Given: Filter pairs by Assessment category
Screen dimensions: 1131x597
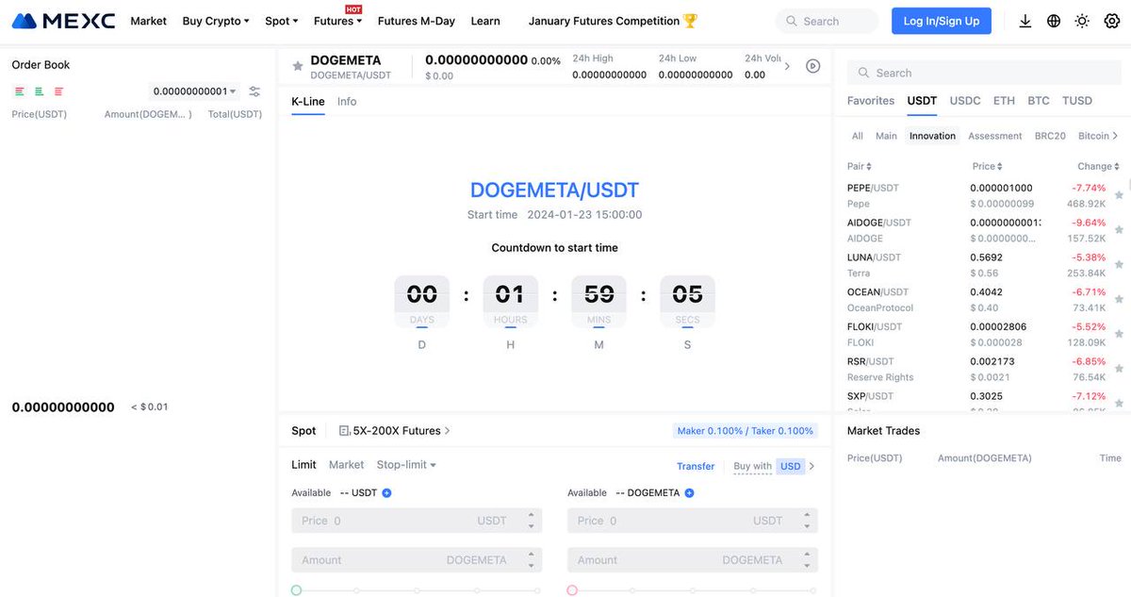Looking at the screenshot, I should 995,136.
